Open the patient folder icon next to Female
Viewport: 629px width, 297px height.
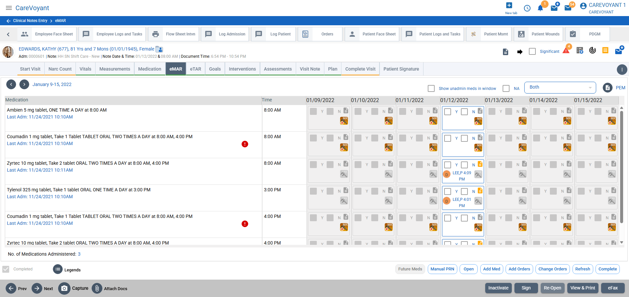pyautogui.click(x=159, y=49)
